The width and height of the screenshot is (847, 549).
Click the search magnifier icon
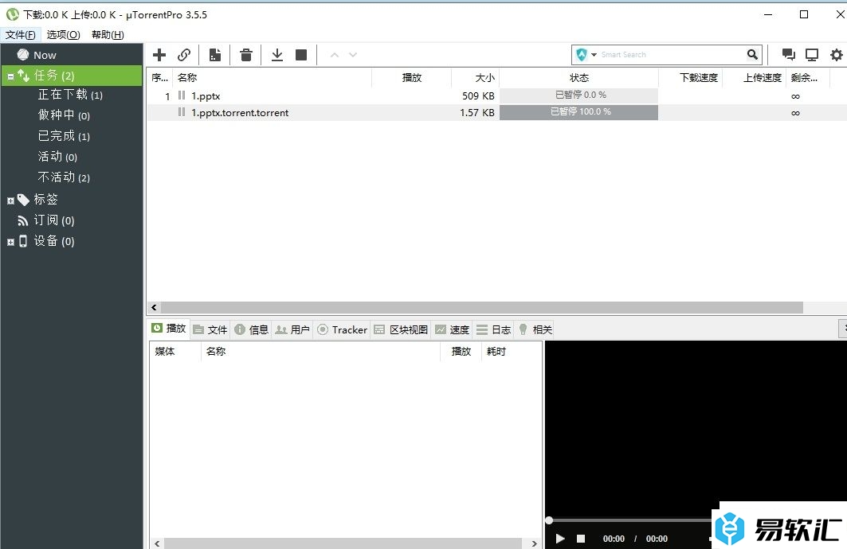[x=752, y=54]
